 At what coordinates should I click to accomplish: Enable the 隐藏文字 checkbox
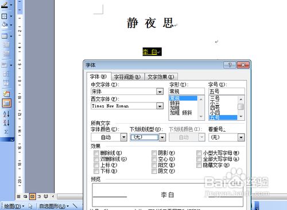click(x=199, y=165)
